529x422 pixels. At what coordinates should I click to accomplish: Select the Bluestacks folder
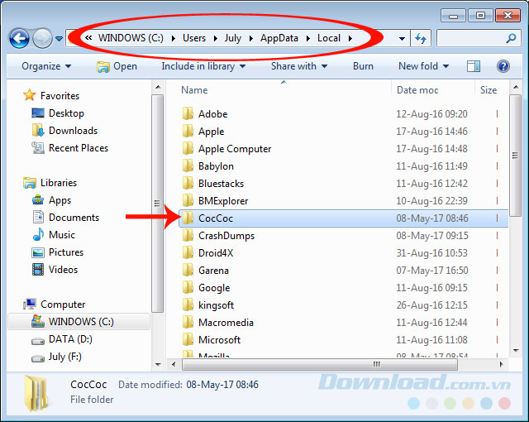click(343, 184)
